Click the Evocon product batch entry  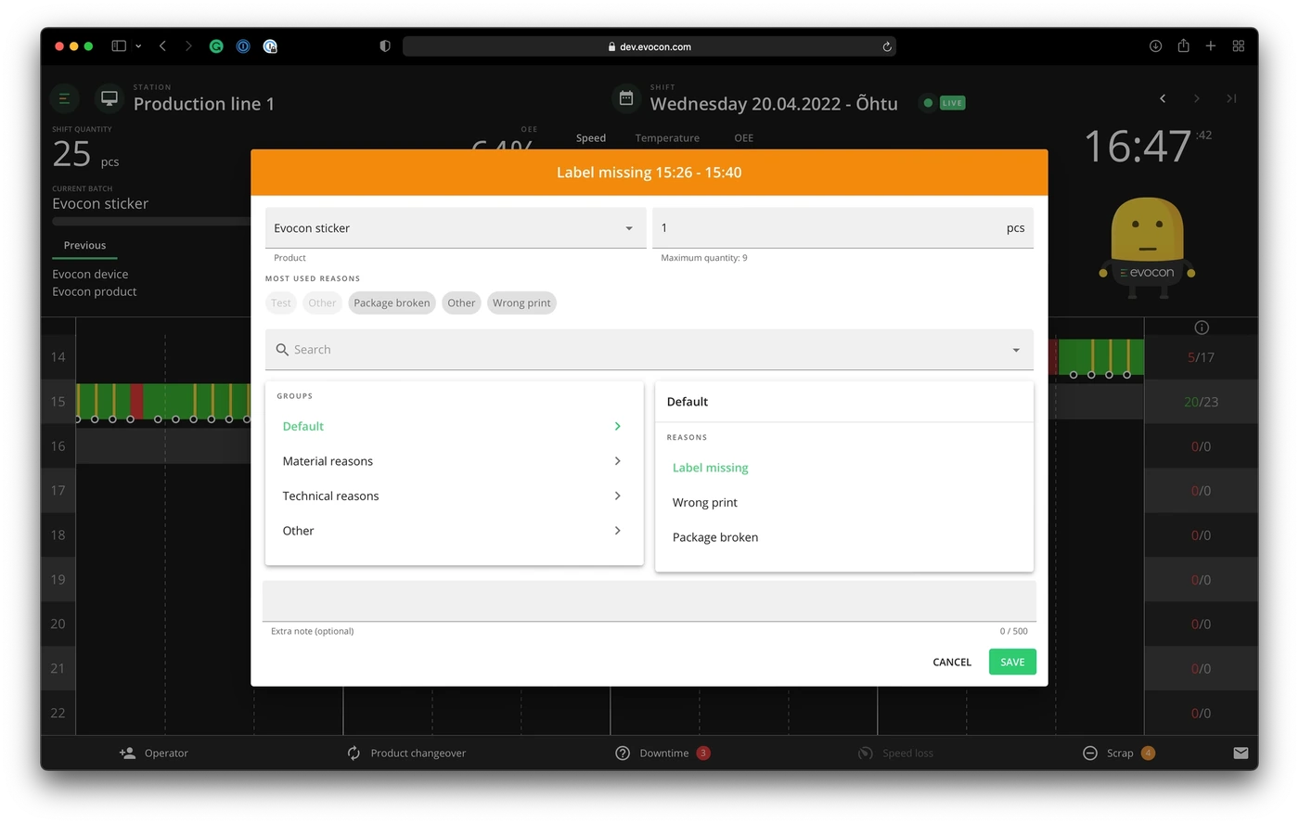point(94,291)
